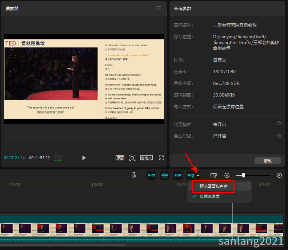
Task: Click the timeline fit-to-window ruler icon
Action: (213, 175)
